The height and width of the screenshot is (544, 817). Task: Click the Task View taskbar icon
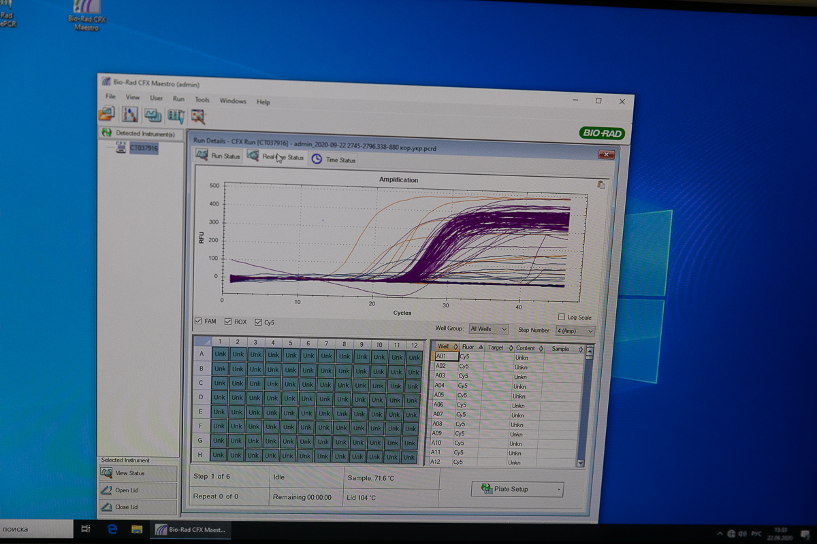pyautogui.click(x=86, y=528)
